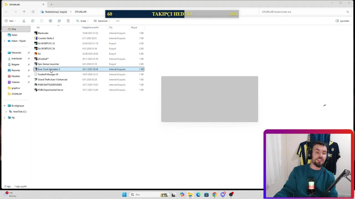Click the Delete (trash) toolbar icon
Screen dimensions: 355x199
(x=68, y=21)
